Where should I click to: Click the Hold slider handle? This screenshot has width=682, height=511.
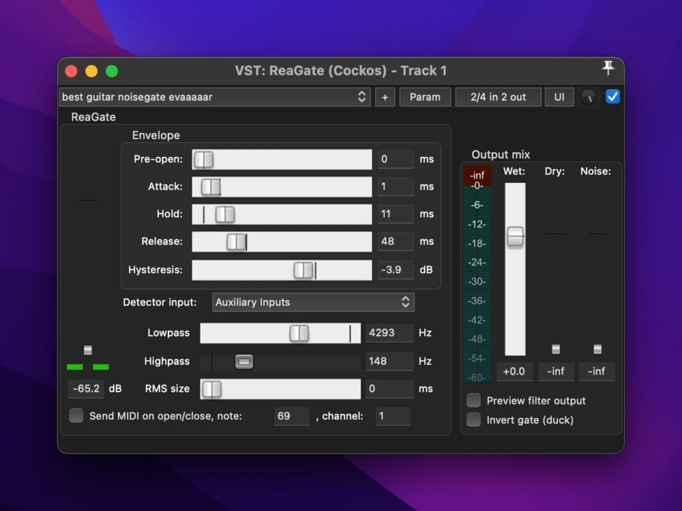click(225, 214)
